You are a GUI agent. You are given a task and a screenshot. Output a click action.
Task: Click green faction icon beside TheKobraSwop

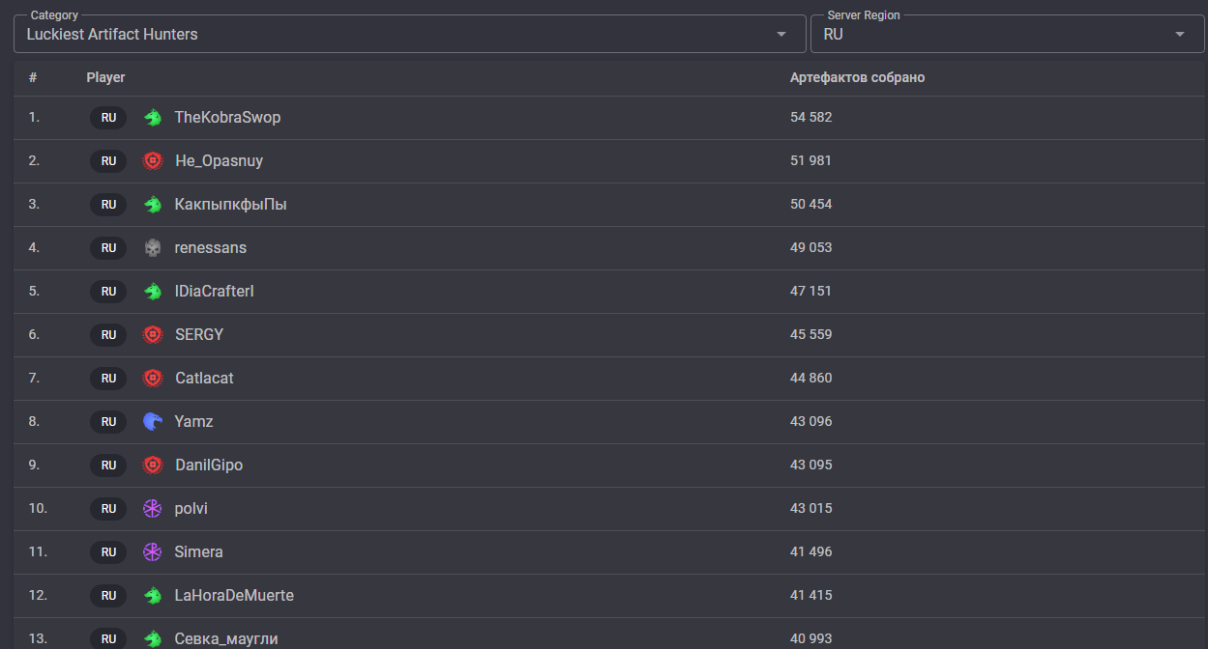[153, 118]
